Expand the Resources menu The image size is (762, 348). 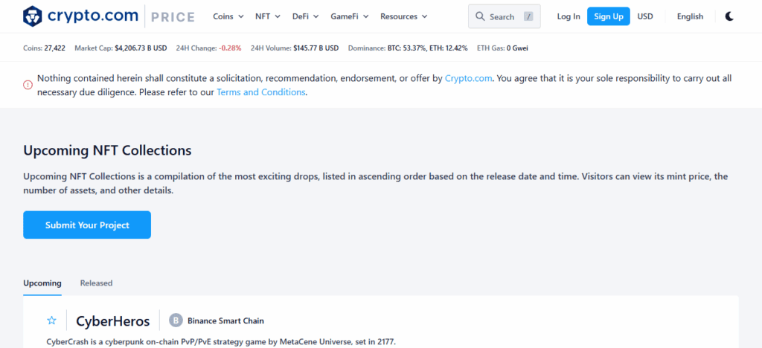click(x=403, y=16)
